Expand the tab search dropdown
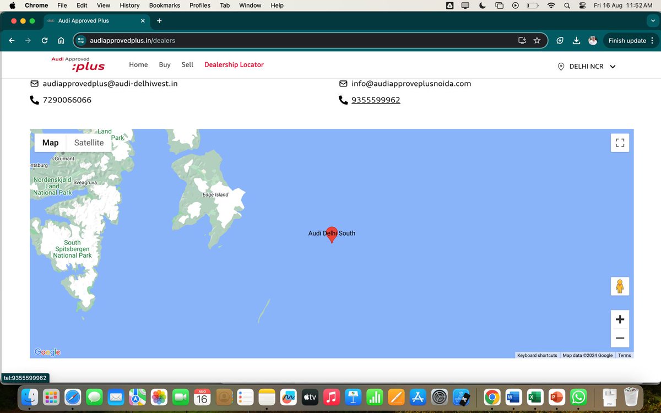 [653, 20]
